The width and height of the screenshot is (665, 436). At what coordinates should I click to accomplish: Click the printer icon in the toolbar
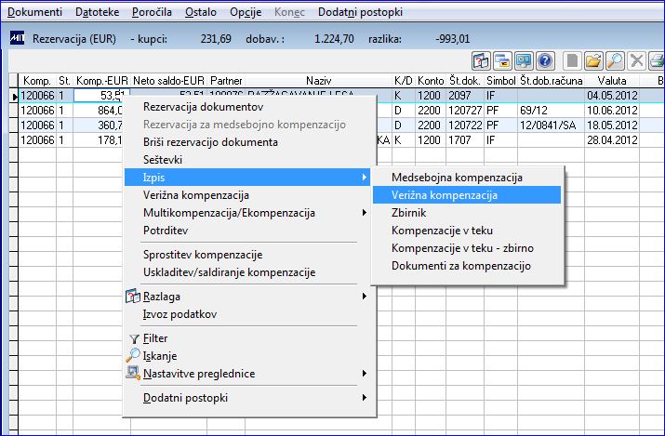(657, 61)
